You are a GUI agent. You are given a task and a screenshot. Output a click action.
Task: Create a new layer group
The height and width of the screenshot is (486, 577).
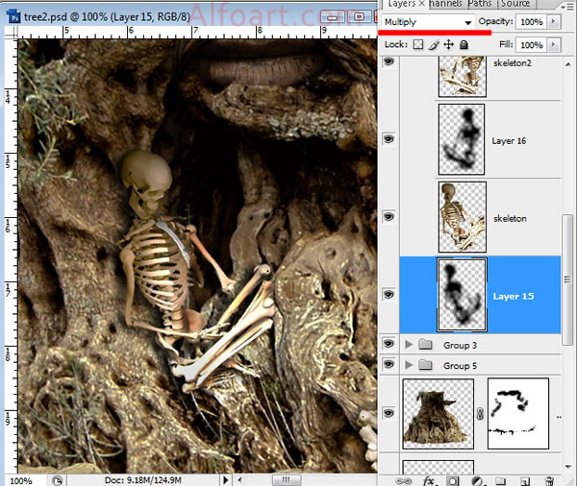click(x=500, y=480)
